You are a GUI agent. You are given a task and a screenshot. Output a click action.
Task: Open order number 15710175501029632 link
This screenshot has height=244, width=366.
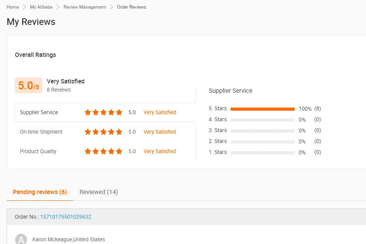(x=66, y=217)
